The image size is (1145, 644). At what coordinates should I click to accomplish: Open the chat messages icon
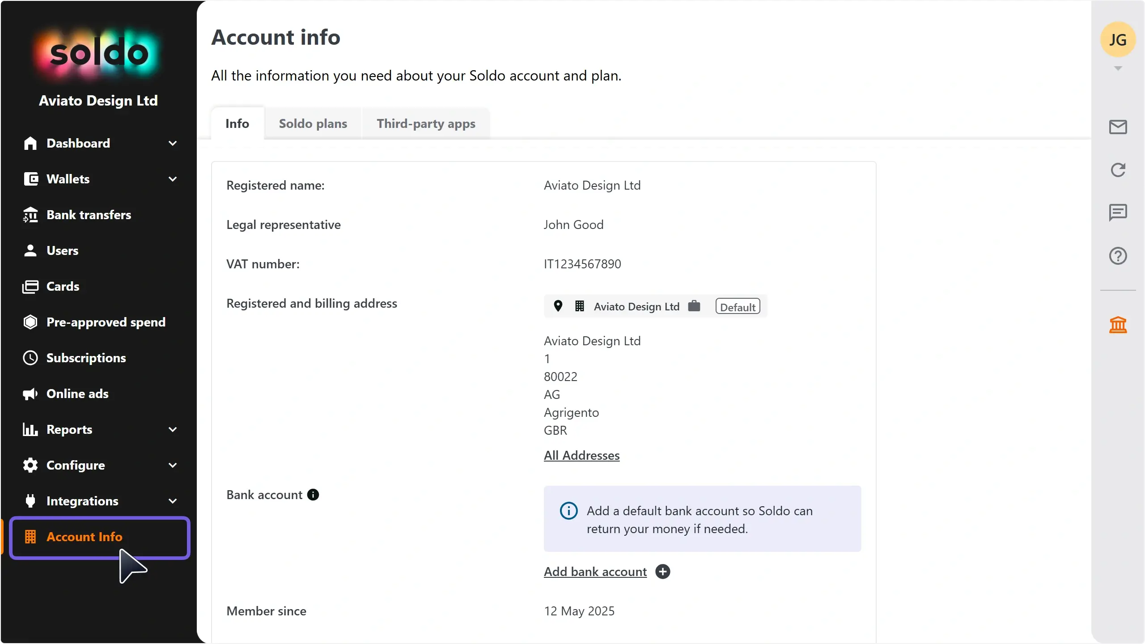click(x=1118, y=212)
